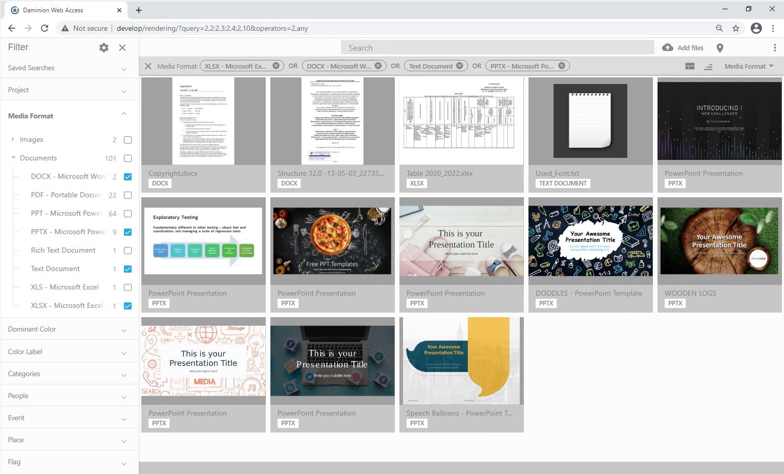
Task: Click the Add files cloud icon
Action: [x=667, y=47]
